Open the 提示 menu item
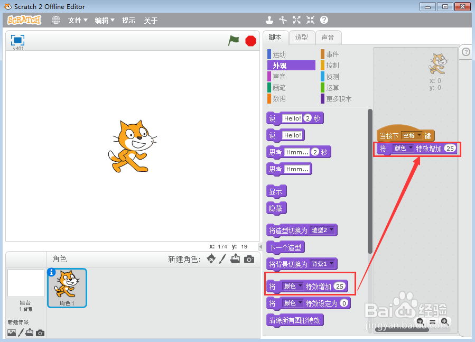The width and height of the screenshot is (475, 342). coord(129,20)
